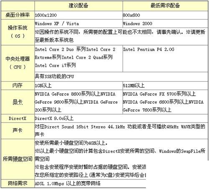Select the DirectX row label
Image resolution: width=209 pixels, height=189 pixels.
(18, 118)
